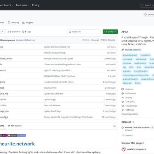
Task: Select the ollama-gui topic tag
Action: coord(127,83)
